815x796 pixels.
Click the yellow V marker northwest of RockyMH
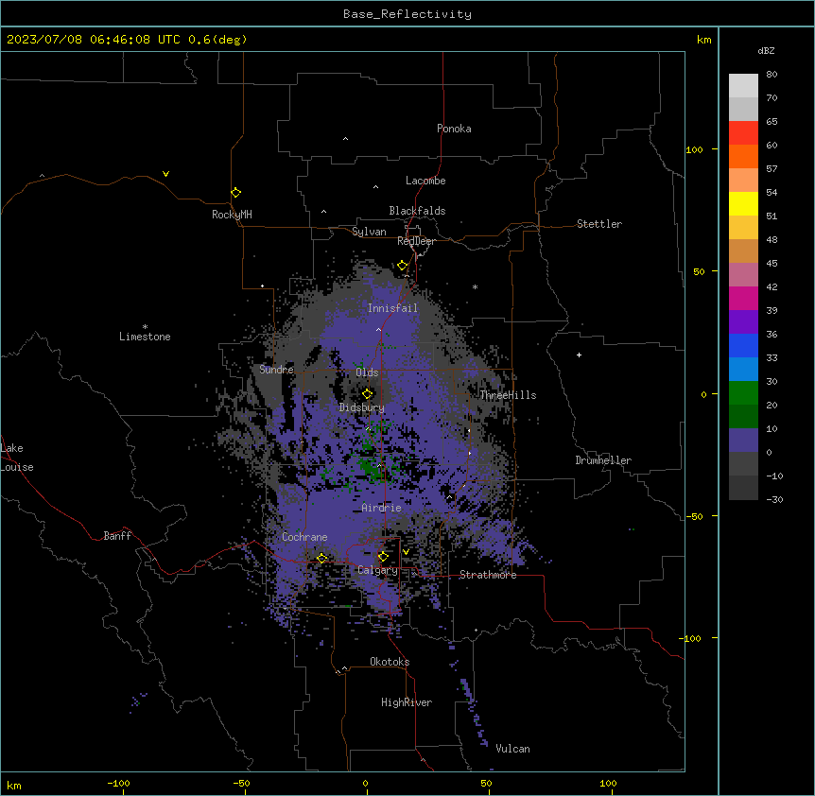pos(165,174)
